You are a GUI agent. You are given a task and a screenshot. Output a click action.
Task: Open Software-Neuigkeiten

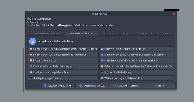[x=58, y=85]
